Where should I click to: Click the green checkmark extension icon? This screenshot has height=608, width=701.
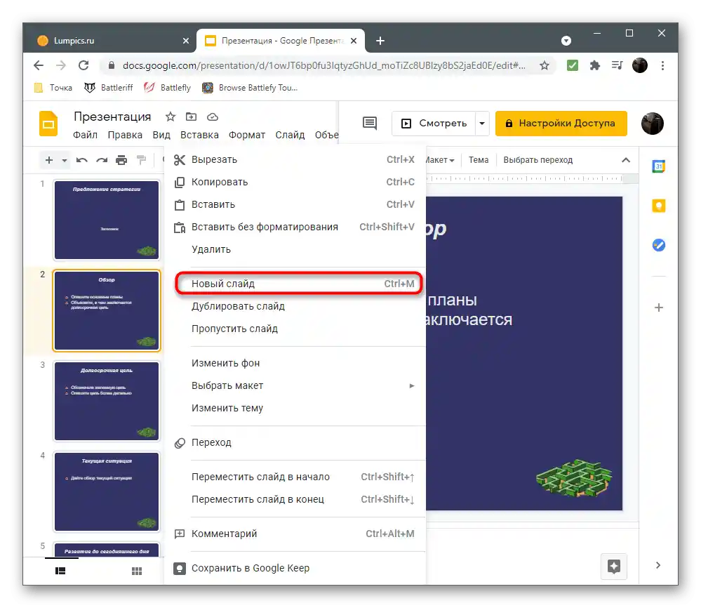coord(573,66)
